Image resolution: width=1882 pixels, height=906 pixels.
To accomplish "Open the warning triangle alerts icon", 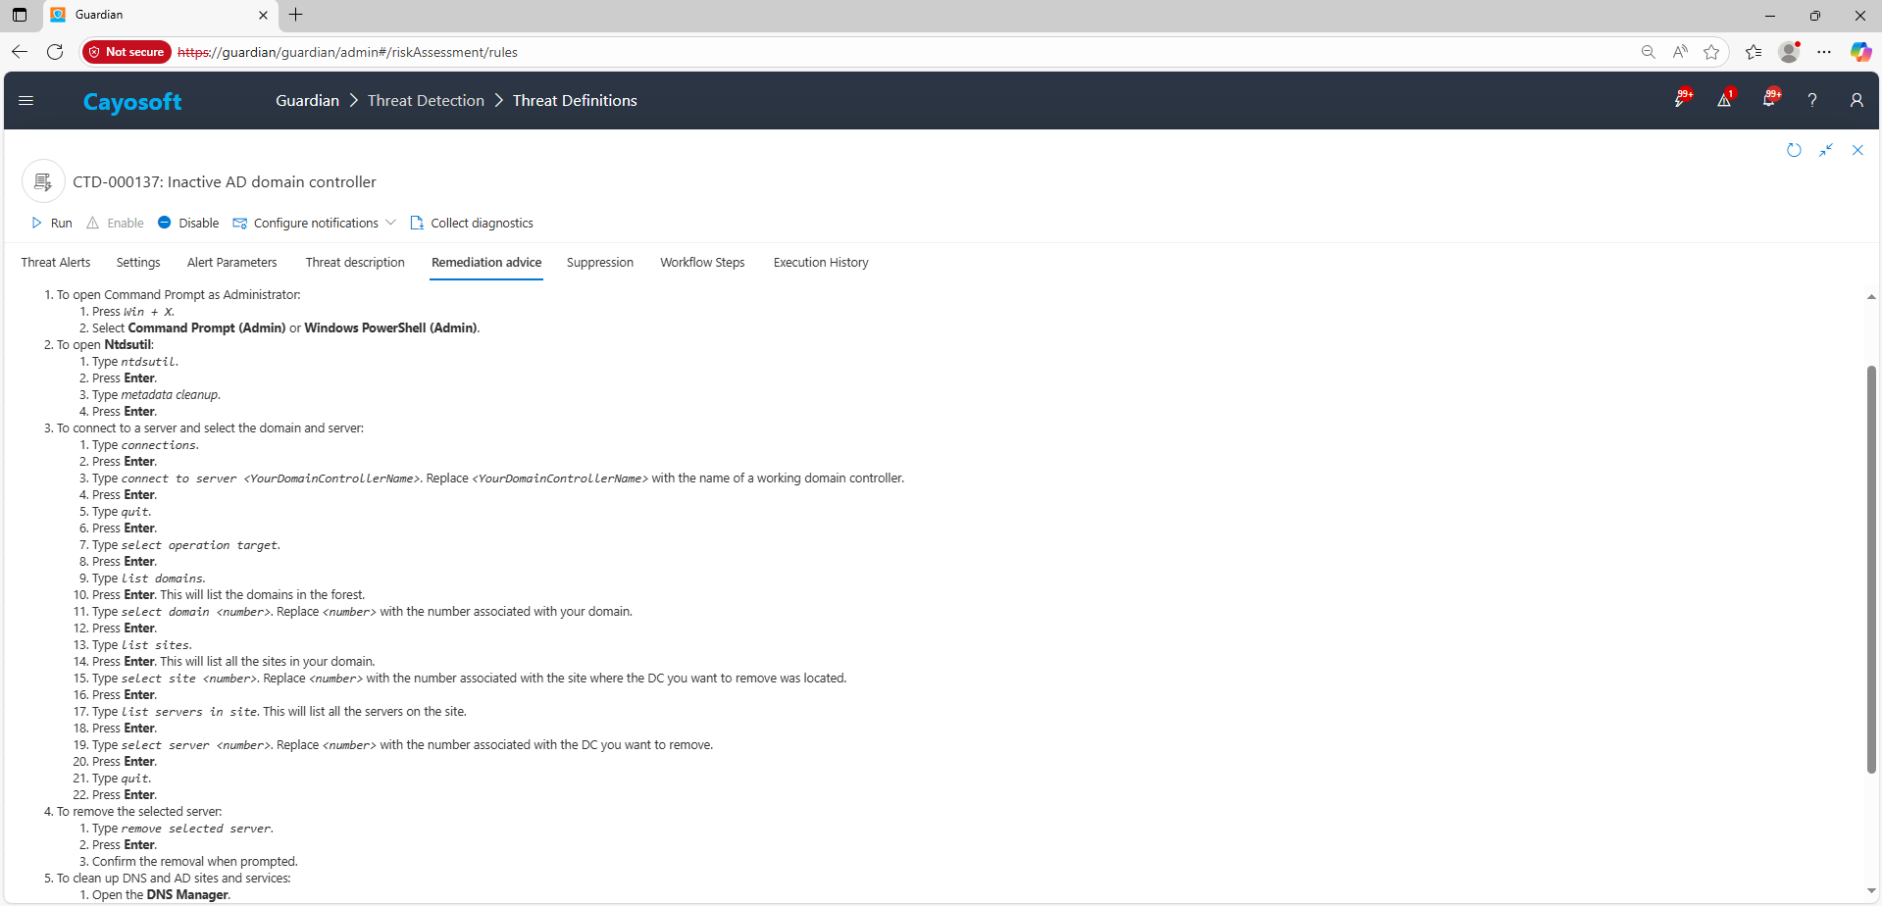I will (1724, 100).
